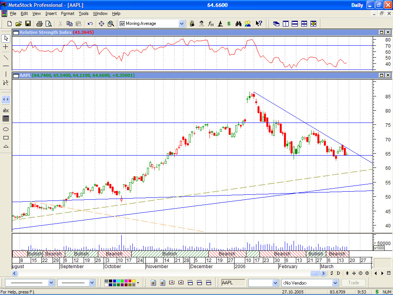Viewport: 393px width, 295px height.
Task: Select the diagonal trendline tool
Action: [6, 57]
